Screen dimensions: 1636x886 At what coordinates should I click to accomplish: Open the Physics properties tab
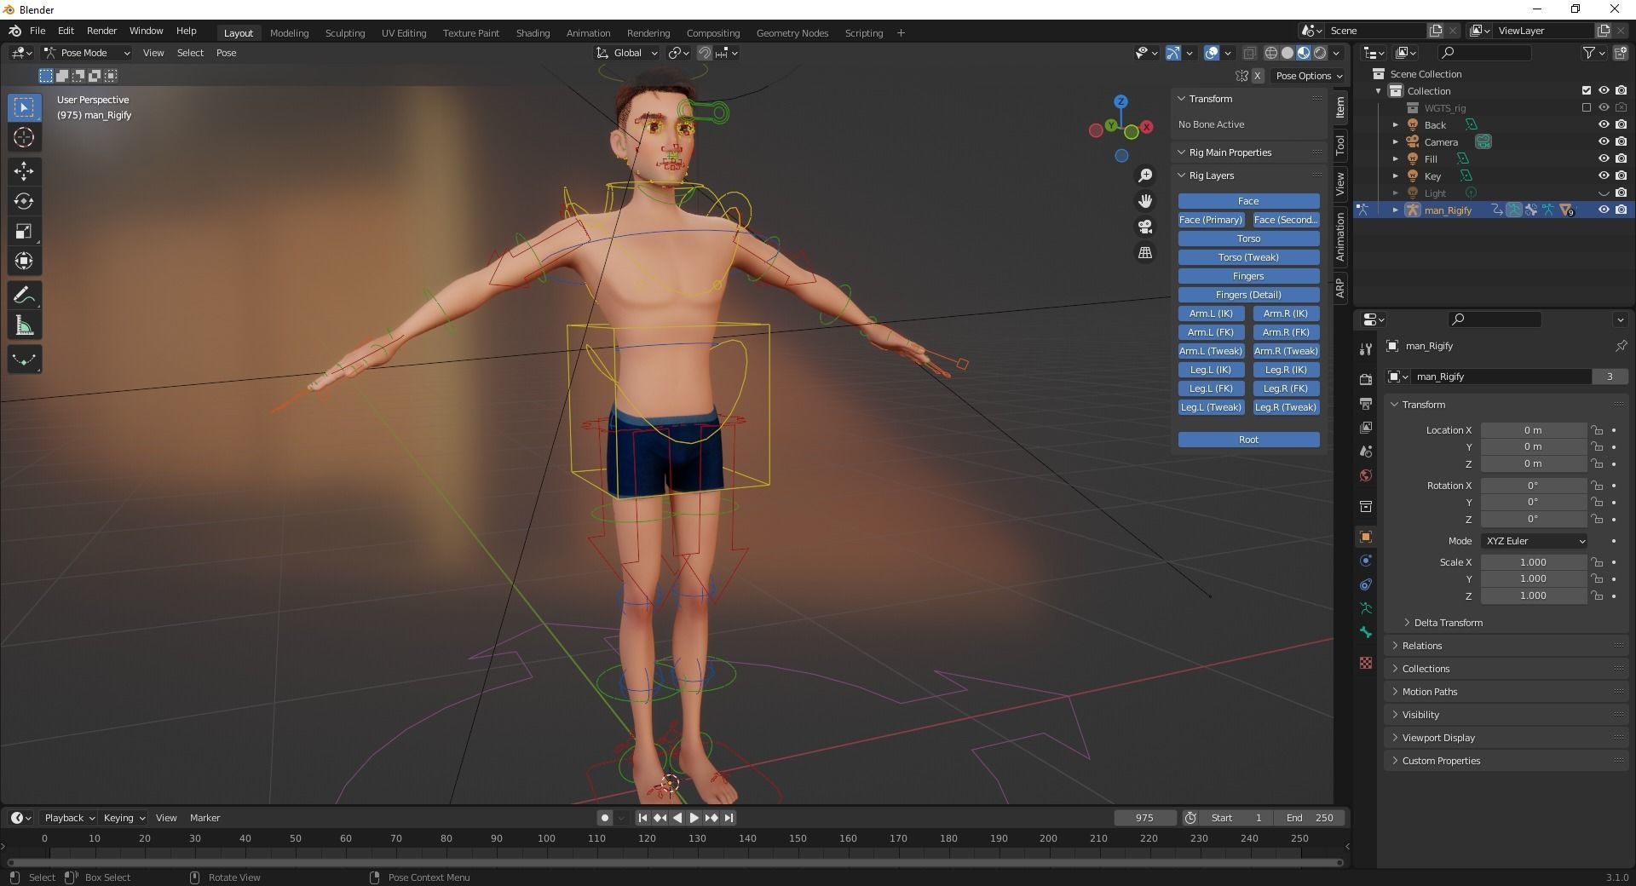tap(1366, 561)
